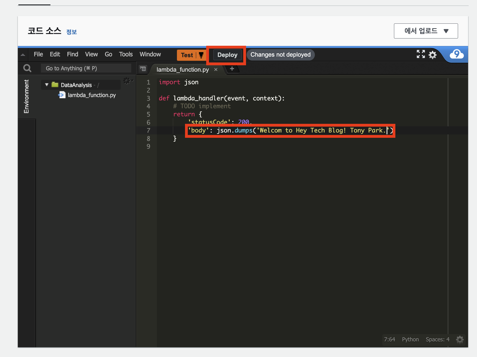Close the lambda_function.py tab
The width and height of the screenshot is (477, 357).
(216, 69)
